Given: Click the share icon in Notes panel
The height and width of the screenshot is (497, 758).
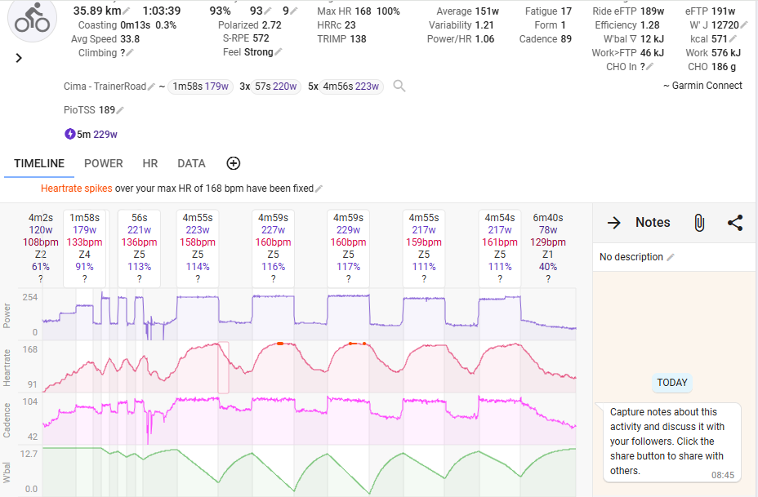Looking at the screenshot, I should [735, 223].
